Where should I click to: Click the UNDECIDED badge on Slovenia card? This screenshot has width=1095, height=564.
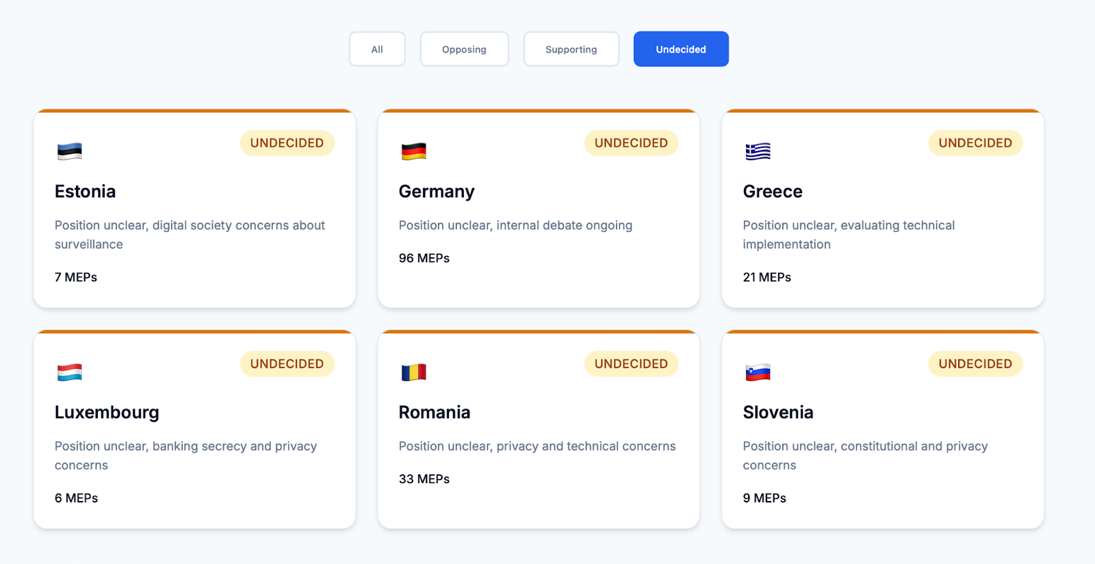pos(975,364)
